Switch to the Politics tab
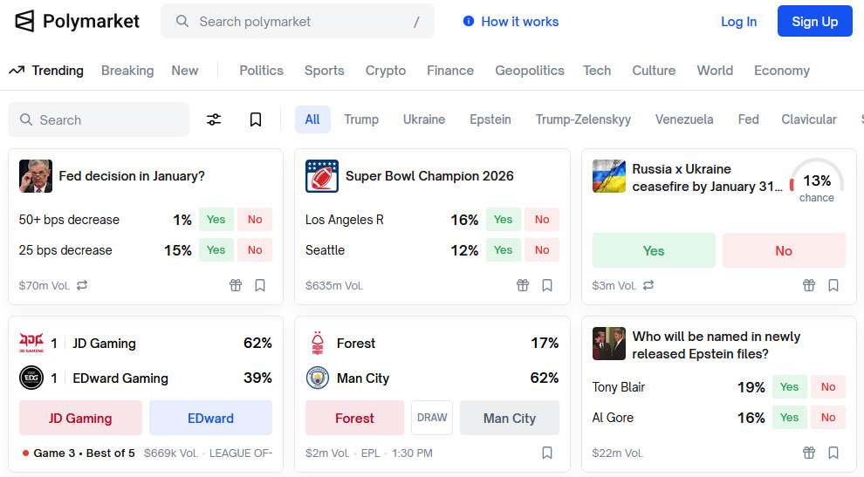The width and height of the screenshot is (864, 477). 261,71
